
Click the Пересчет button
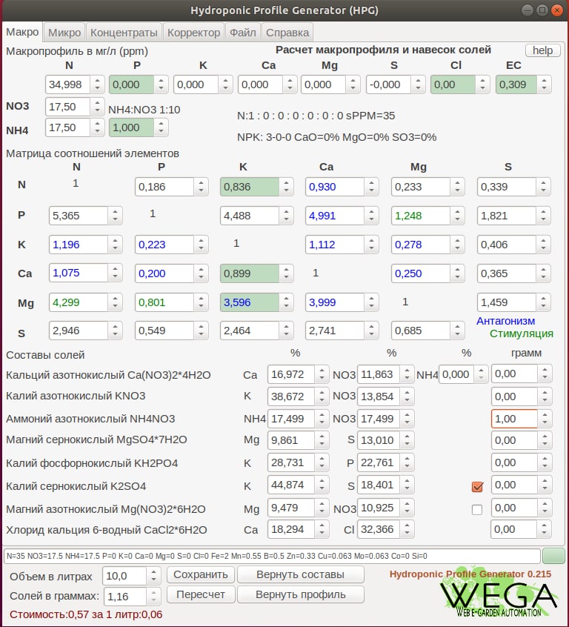(x=201, y=594)
